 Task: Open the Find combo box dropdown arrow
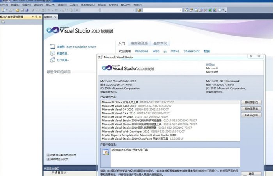click(x=181, y=10)
